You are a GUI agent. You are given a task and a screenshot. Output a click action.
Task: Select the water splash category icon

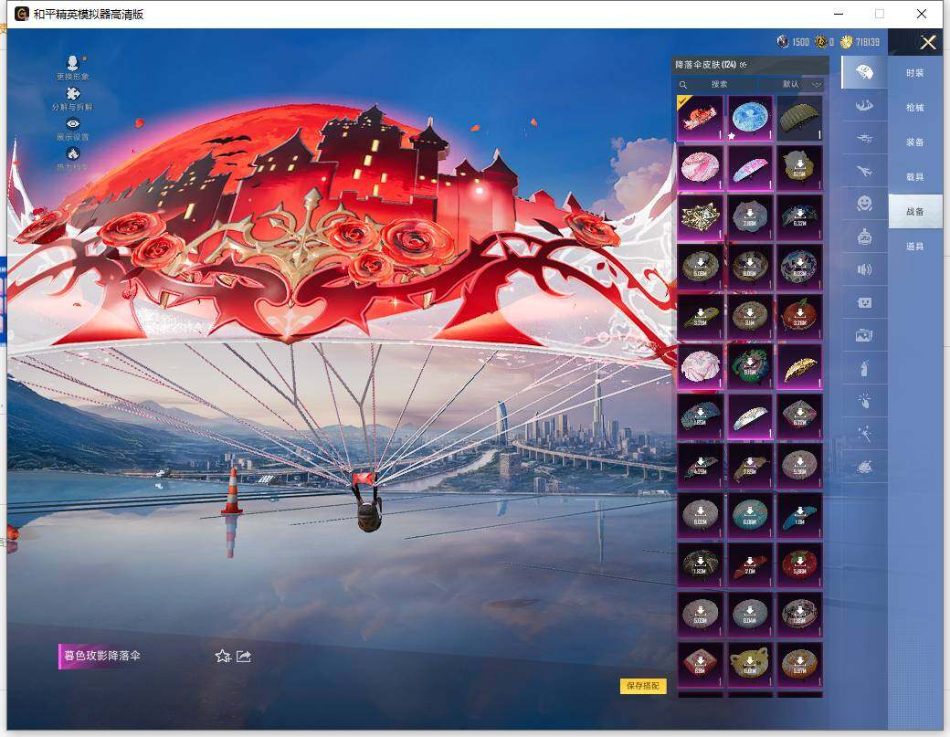pyautogui.click(x=864, y=106)
